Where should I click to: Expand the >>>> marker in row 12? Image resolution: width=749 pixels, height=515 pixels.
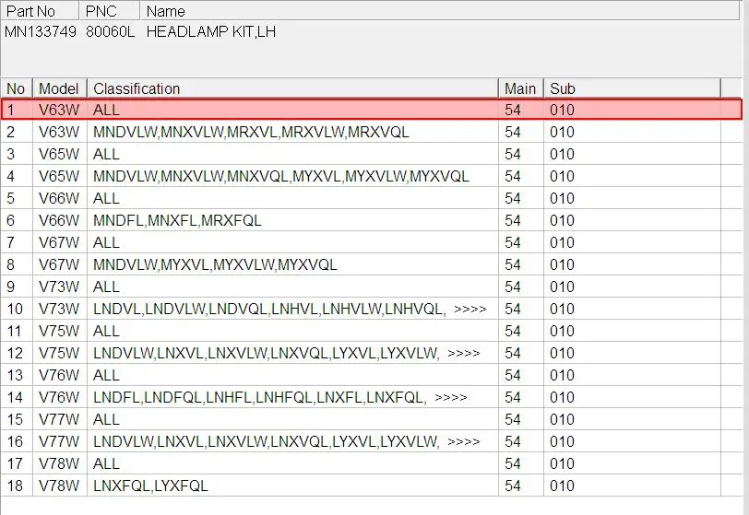[464, 354]
